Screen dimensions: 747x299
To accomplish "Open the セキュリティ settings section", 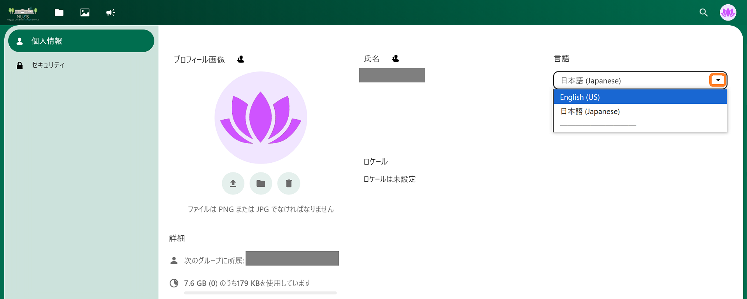I will (81, 65).
